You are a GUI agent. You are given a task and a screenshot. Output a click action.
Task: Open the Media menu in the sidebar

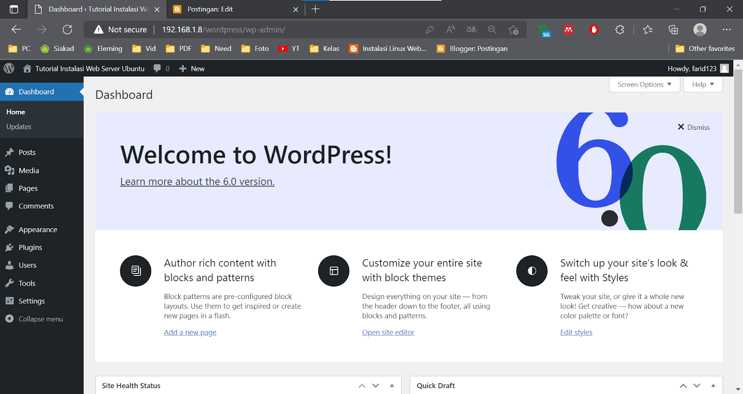coord(42,171)
